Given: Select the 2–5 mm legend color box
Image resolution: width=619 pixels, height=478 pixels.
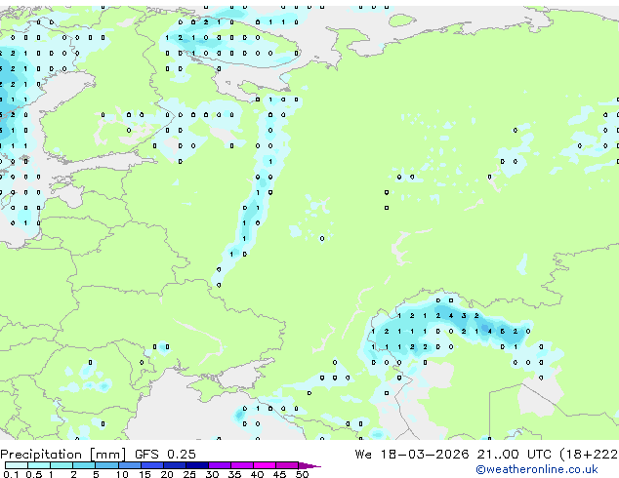Looking at the screenshot, I should click(84, 465).
